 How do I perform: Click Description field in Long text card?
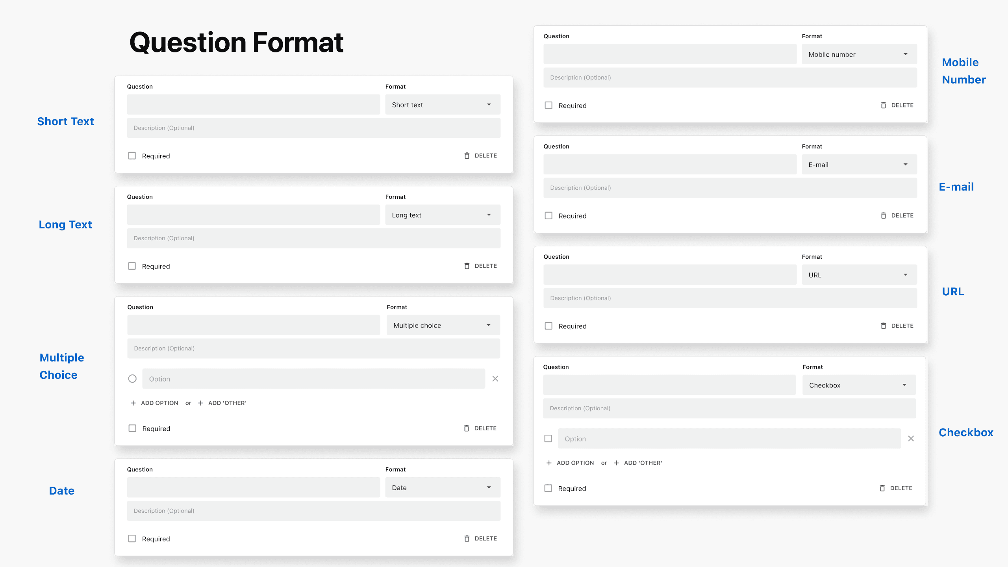pyautogui.click(x=313, y=238)
